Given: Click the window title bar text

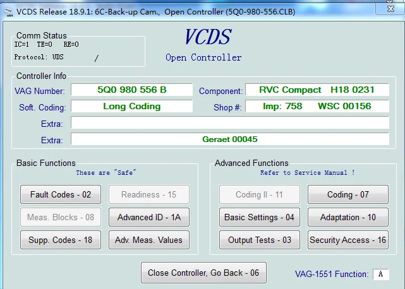Looking at the screenshot, I should tap(156, 12).
